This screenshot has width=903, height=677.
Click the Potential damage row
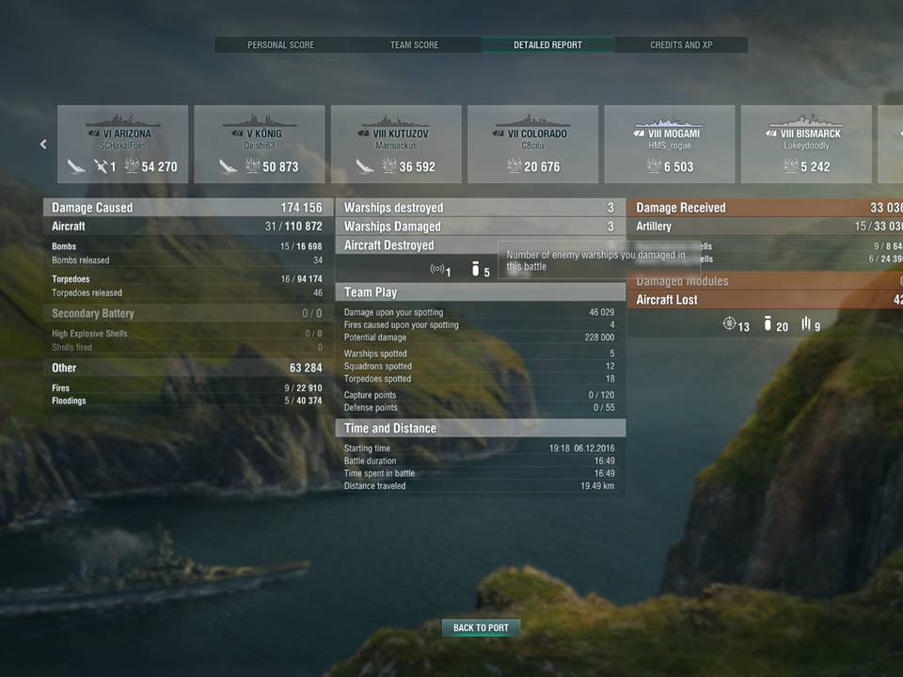481,338
